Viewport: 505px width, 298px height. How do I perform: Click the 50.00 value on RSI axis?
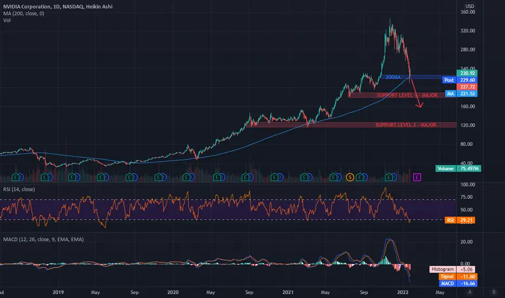click(x=467, y=210)
